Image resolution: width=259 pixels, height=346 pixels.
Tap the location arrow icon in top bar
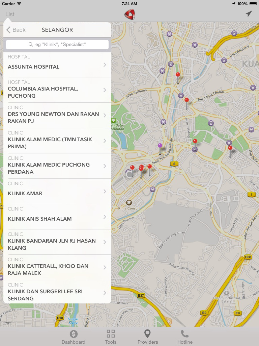(x=249, y=14)
